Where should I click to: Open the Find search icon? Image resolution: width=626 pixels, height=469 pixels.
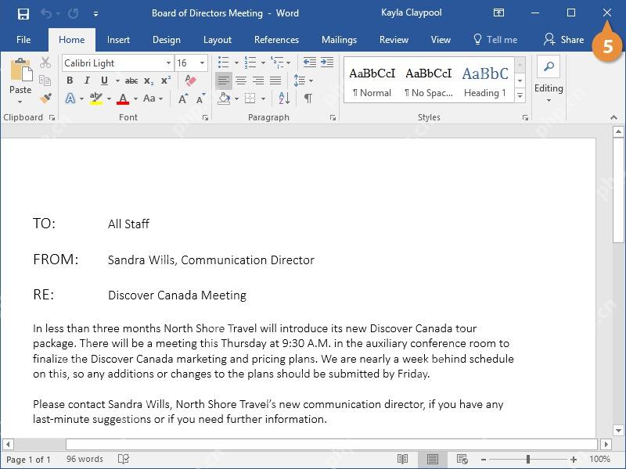pos(549,66)
